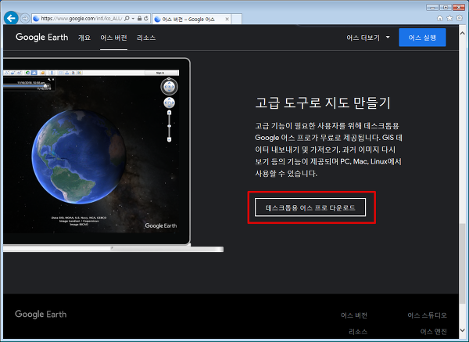Open the 개요 navigation item

84,38
